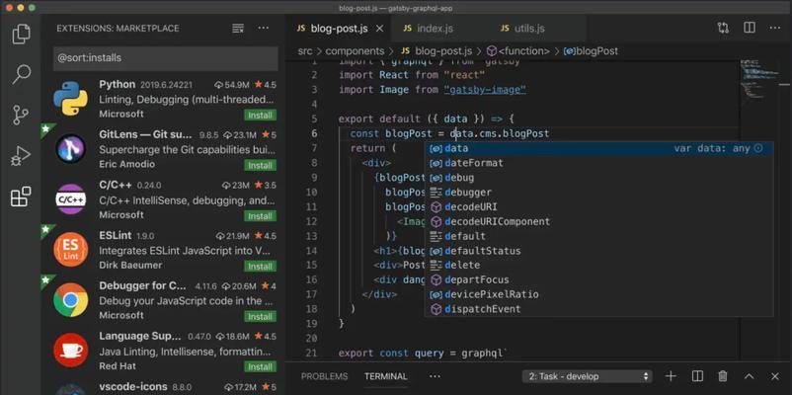The width and height of the screenshot is (792, 395).
Task: Click the Open Changes compare icon
Action: pos(723,28)
